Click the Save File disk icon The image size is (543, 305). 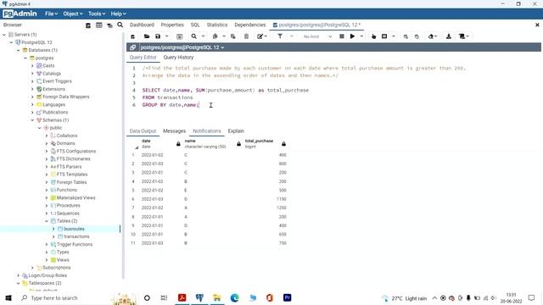tap(158, 36)
